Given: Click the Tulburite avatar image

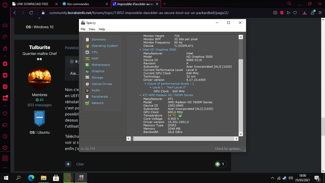Looking at the screenshot, I should pyautogui.click(x=39, y=78).
